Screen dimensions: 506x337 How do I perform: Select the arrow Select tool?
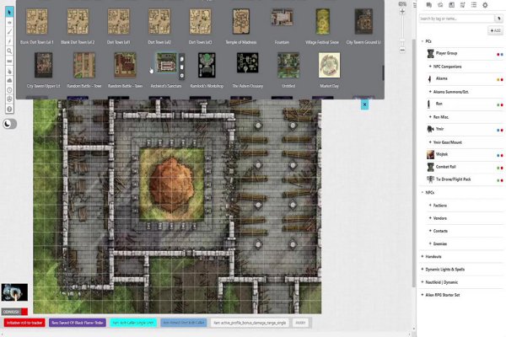pos(9,13)
